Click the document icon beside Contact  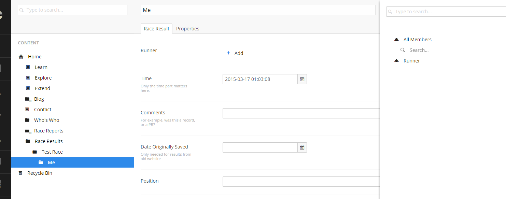click(27, 110)
